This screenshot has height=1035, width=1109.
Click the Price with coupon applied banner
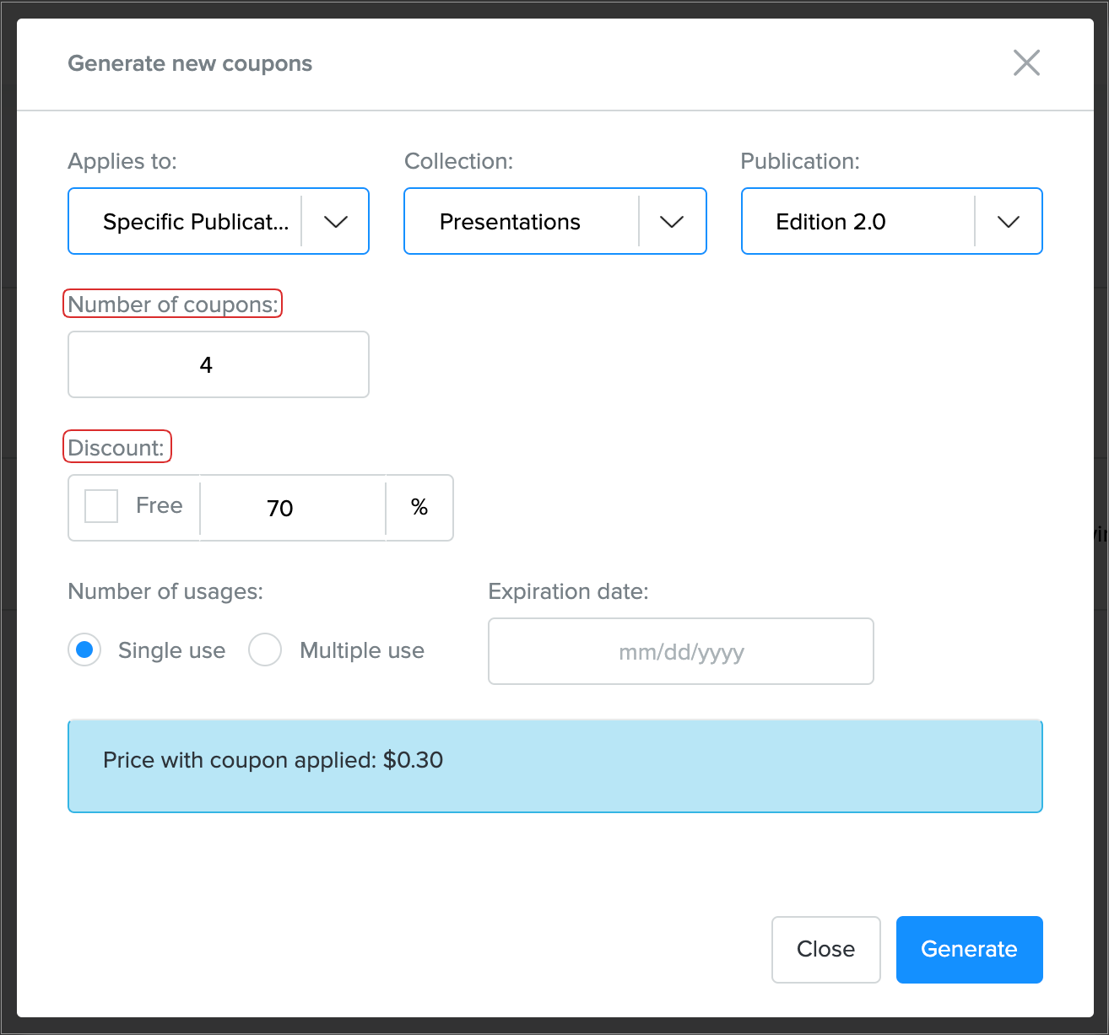tap(554, 766)
